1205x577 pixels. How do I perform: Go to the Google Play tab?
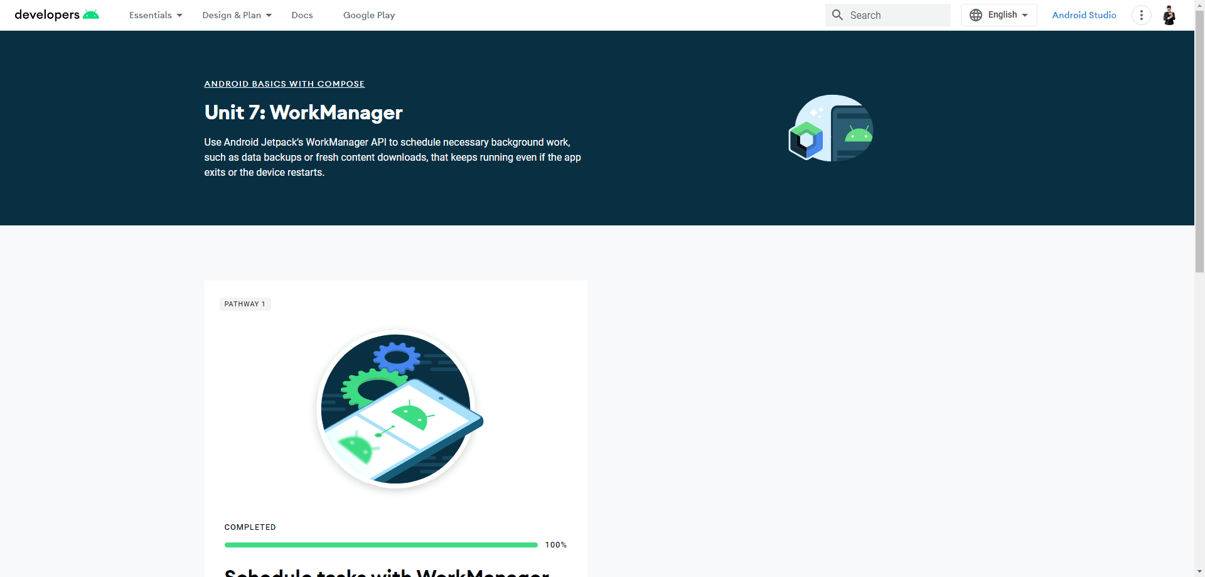(369, 15)
